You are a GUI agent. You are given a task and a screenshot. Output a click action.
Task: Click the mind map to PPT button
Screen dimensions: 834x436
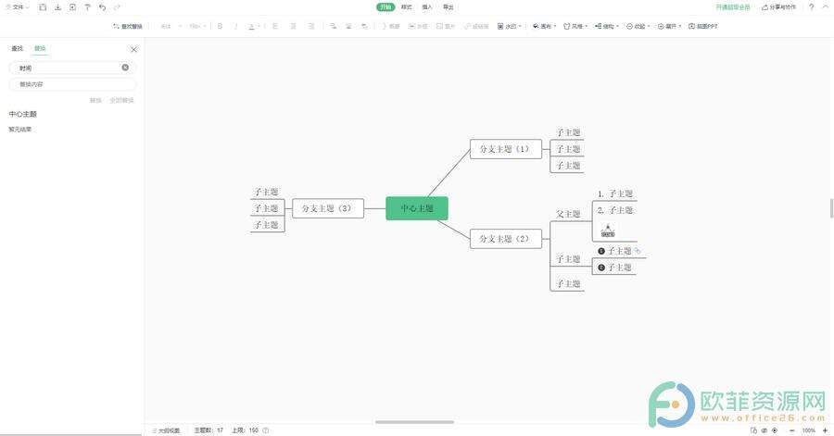pos(703,26)
